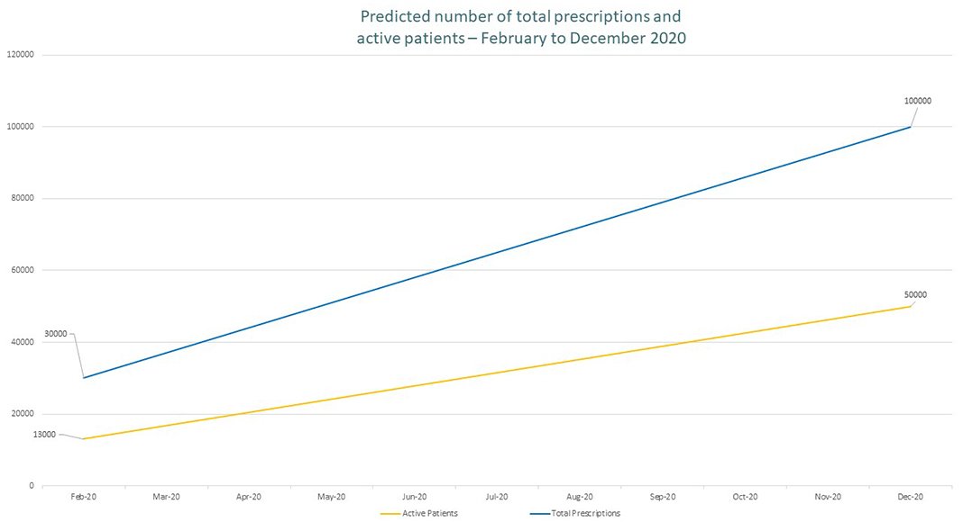Click the 120000 y-axis label

(20, 55)
